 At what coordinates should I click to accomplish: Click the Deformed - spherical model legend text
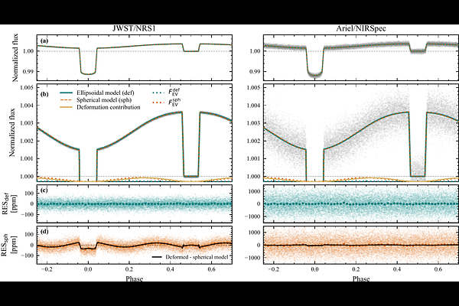click(x=197, y=257)
